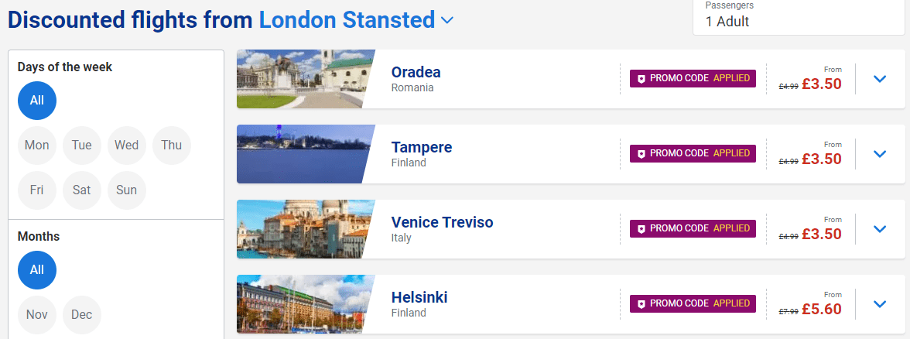The width and height of the screenshot is (910, 339).
Task: Select the All months filter
Action: [37, 270]
